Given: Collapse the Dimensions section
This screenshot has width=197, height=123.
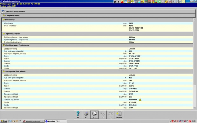Looking at the screenshot, I should 97,20.
